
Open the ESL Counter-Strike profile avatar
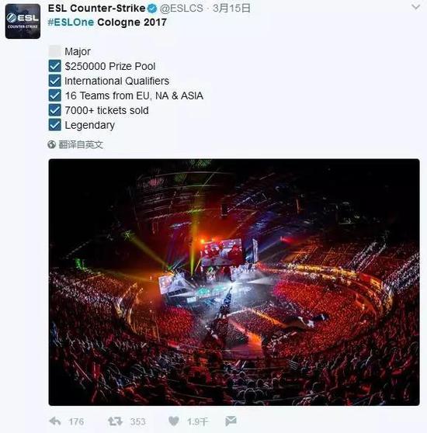pos(23,21)
